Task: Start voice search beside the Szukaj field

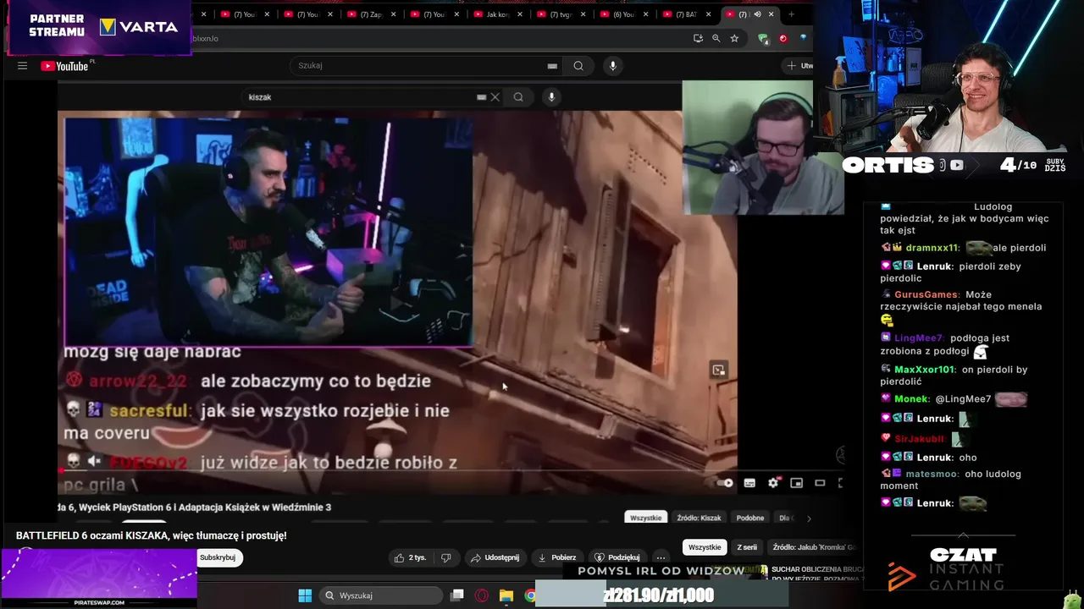Action: pyautogui.click(x=613, y=66)
